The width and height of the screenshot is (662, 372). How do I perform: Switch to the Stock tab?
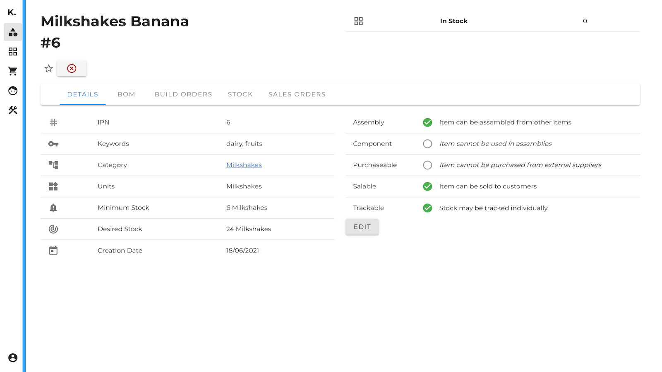point(240,94)
